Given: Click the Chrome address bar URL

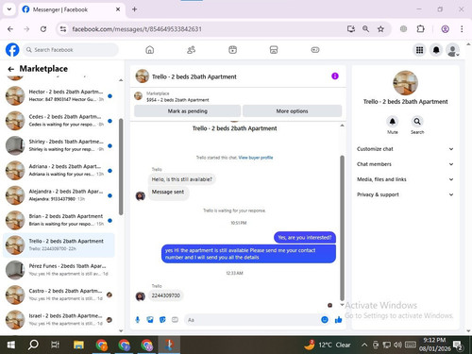Looking at the screenshot, I should [x=137, y=29].
